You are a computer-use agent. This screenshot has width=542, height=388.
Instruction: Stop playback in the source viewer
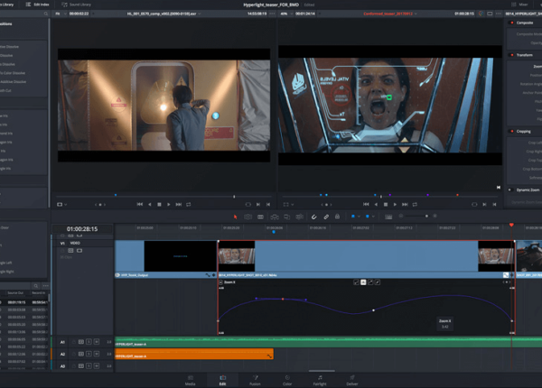coord(159,204)
